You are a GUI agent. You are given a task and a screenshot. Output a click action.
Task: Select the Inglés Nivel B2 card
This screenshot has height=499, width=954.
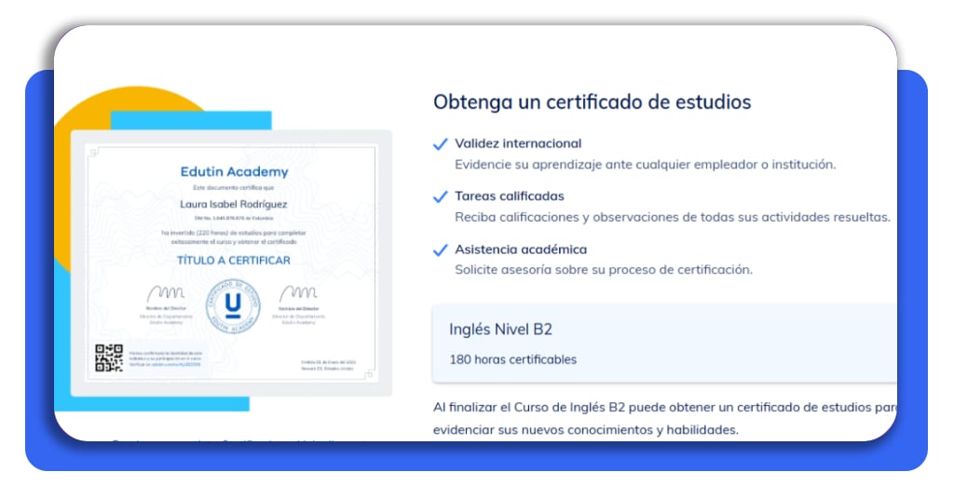[x=664, y=344]
